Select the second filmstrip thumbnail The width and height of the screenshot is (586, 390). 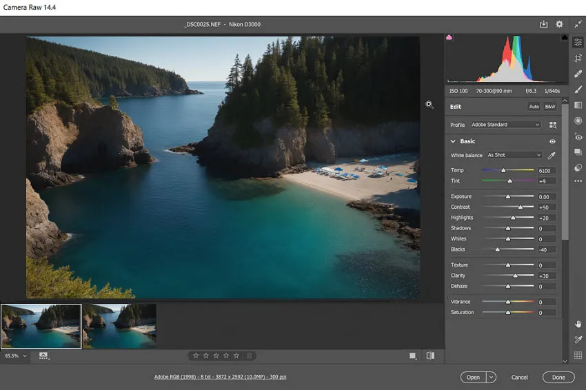tap(119, 326)
